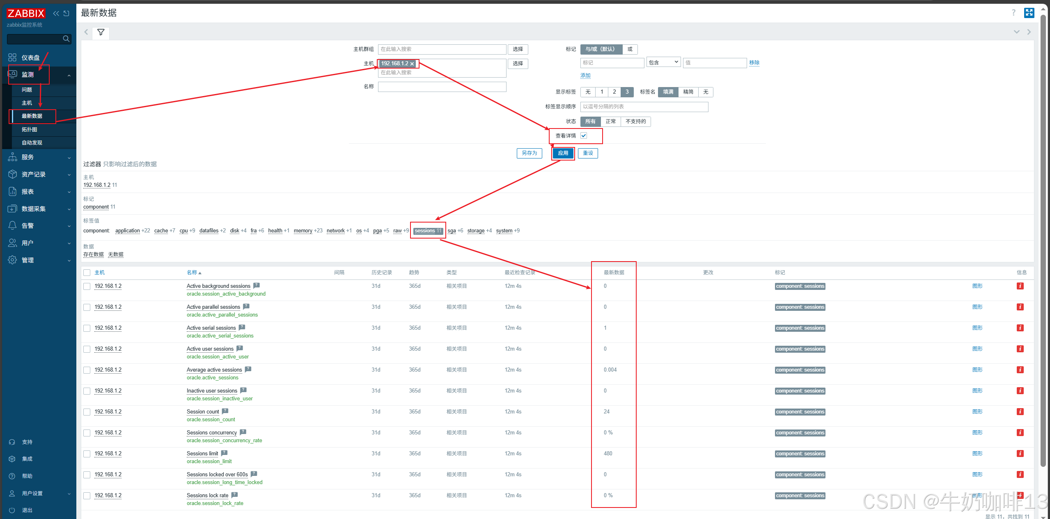1050x519 pixels.
Task: Click the filter funnel icon
Action: [101, 32]
